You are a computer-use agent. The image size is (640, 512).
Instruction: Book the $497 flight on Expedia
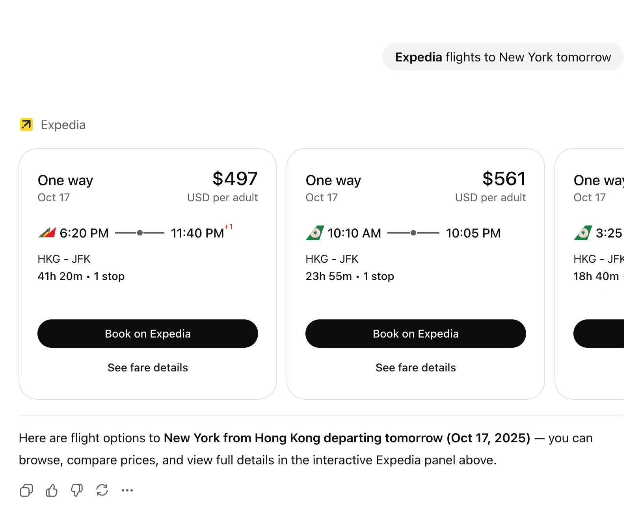click(148, 334)
